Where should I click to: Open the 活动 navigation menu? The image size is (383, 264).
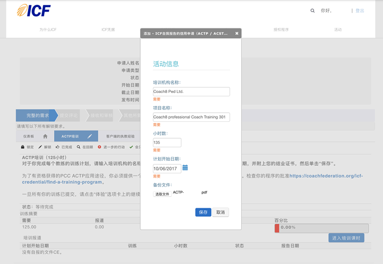(338, 30)
